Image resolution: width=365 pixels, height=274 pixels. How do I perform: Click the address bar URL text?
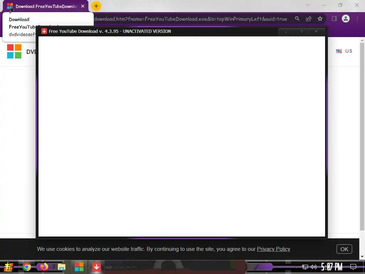[x=190, y=19]
